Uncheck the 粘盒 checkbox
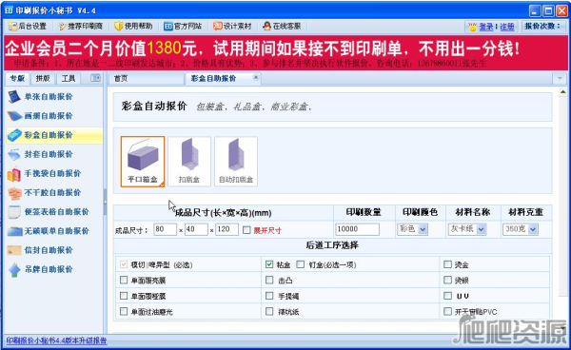Viewport: 571px width, 350px height. [x=269, y=264]
